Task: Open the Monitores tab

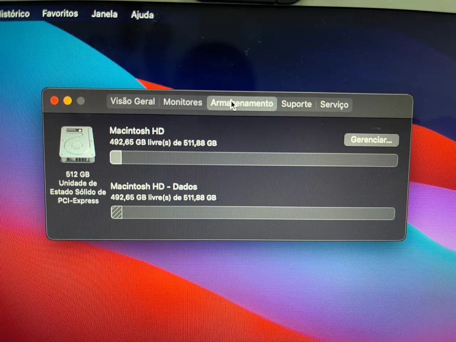Action: click(x=183, y=102)
